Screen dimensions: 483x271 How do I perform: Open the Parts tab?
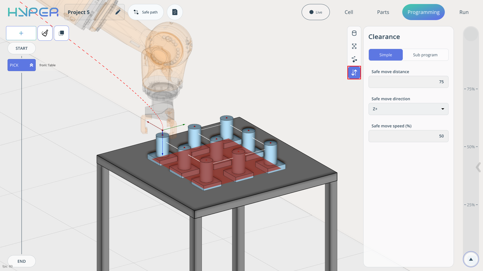click(383, 12)
